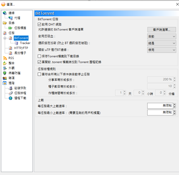Click the 雜項 people icon

click(5, 78)
